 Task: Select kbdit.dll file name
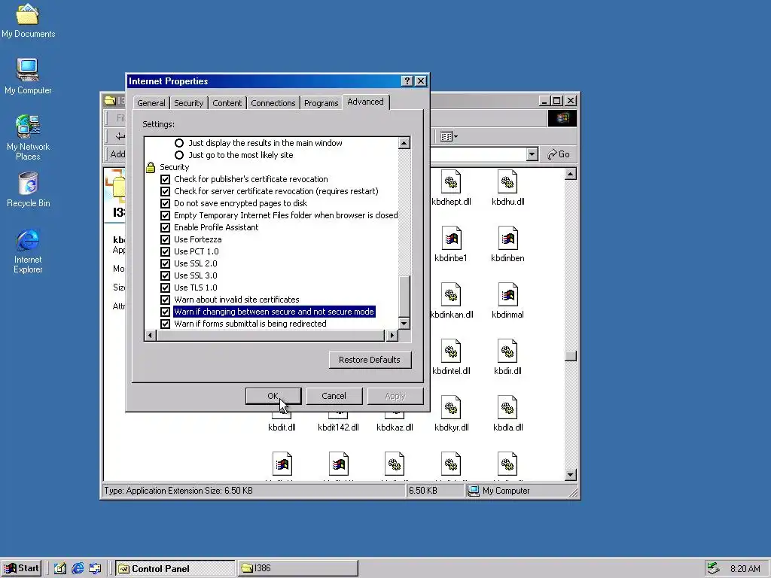tap(282, 427)
